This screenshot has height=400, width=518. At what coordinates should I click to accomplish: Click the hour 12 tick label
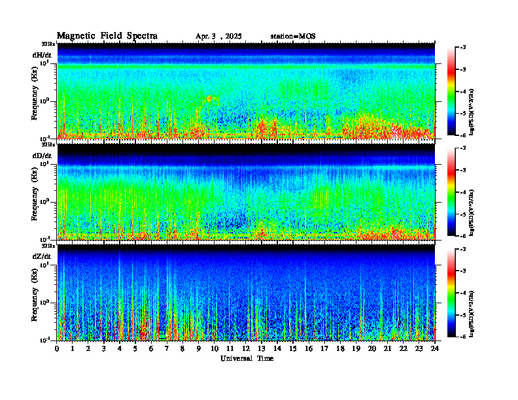tap(246, 349)
